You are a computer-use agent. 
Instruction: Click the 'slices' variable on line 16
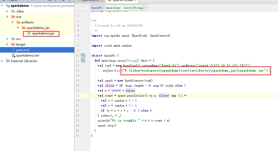pos(110,85)
